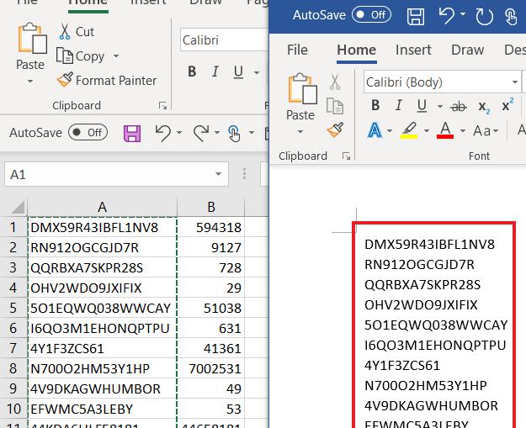The height and width of the screenshot is (428, 526).
Task: Apply Superscript in Word ribbon
Action: [x=507, y=105]
